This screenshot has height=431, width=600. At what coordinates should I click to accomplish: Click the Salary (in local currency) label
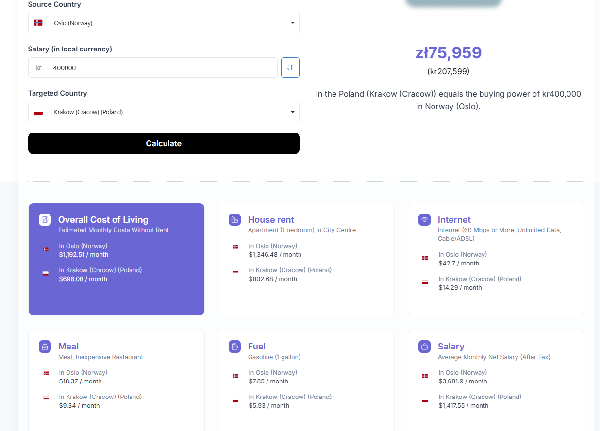pyautogui.click(x=70, y=49)
